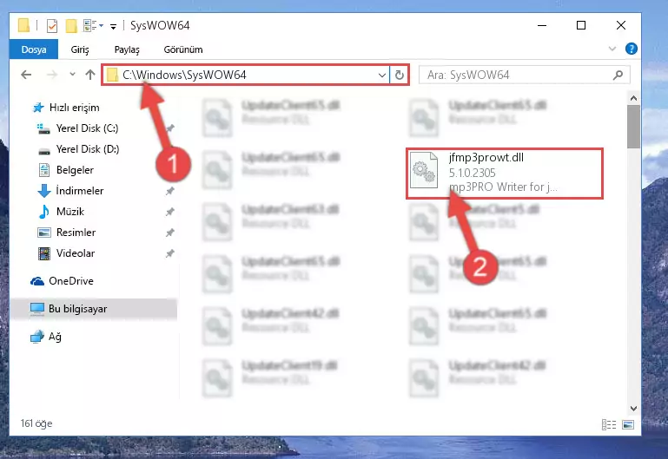
Task: Click the İndirmeler download arrow icon
Action: tap(44, 191)
